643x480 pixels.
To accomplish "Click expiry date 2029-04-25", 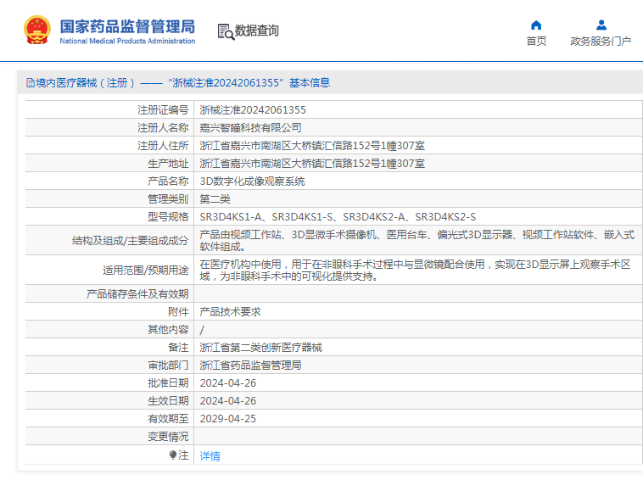I will pyautogui.click(x=228, y=418).
